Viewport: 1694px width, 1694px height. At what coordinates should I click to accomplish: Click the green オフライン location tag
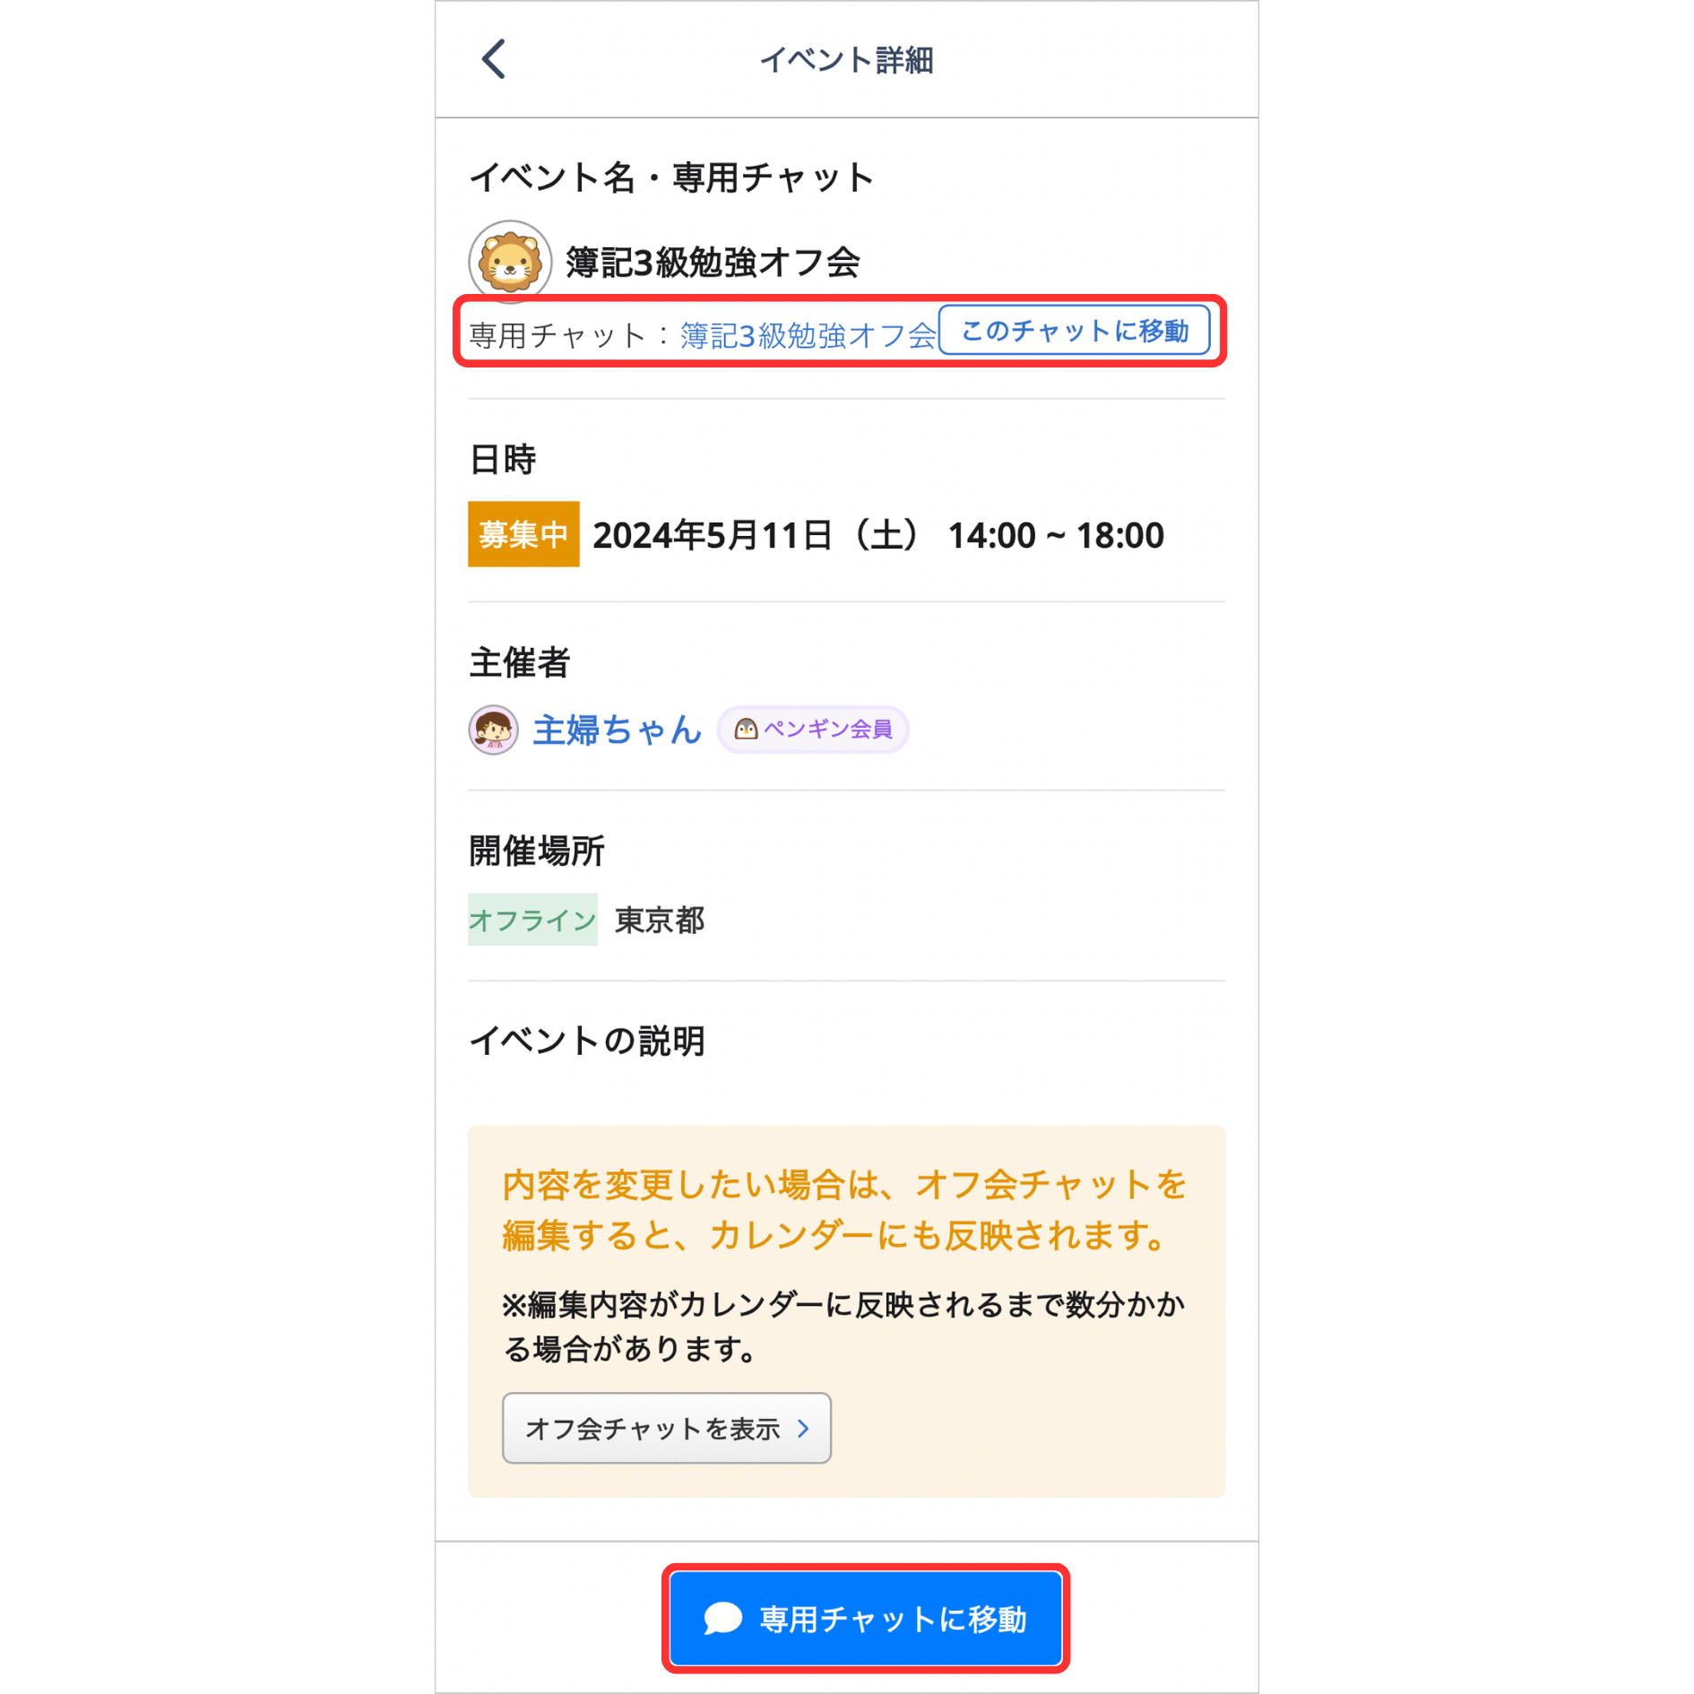tap(532, 920)
